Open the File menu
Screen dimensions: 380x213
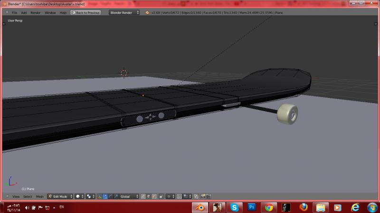point(15,13)
